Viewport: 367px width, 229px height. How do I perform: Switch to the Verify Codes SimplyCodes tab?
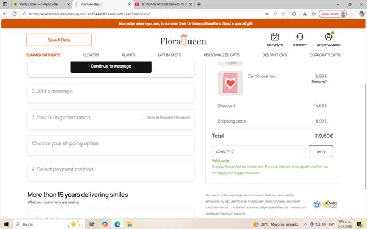(x=38, y=4)
